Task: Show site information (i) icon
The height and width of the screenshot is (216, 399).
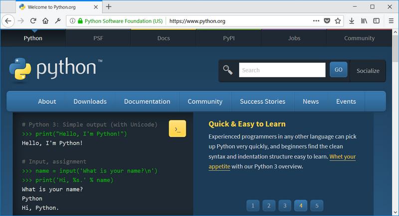Action: 72,21
